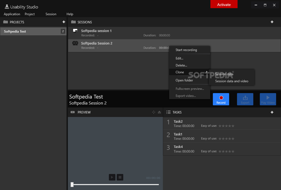Open the Project menu
The height and width of the screenshot is (190, 281).
click(30, 14)
